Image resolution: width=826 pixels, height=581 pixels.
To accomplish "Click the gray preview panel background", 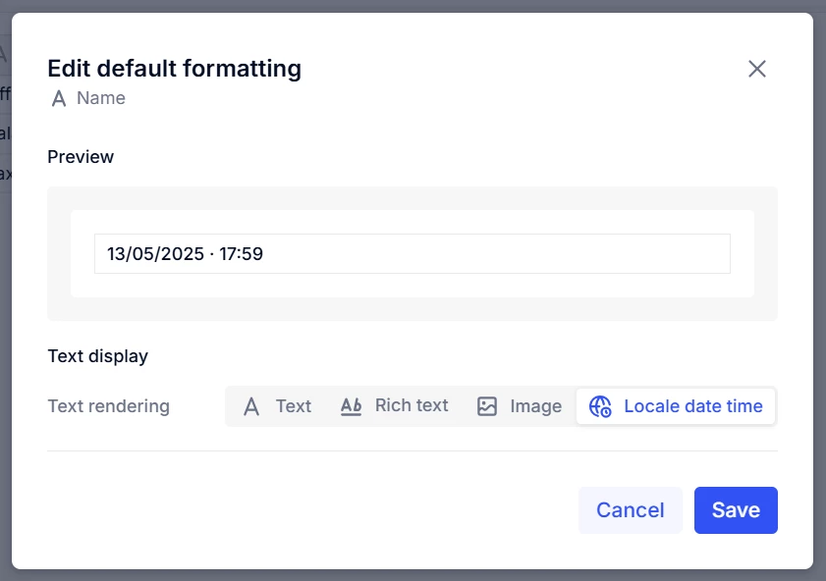I will pyautogui.click(x=413, y=309).
